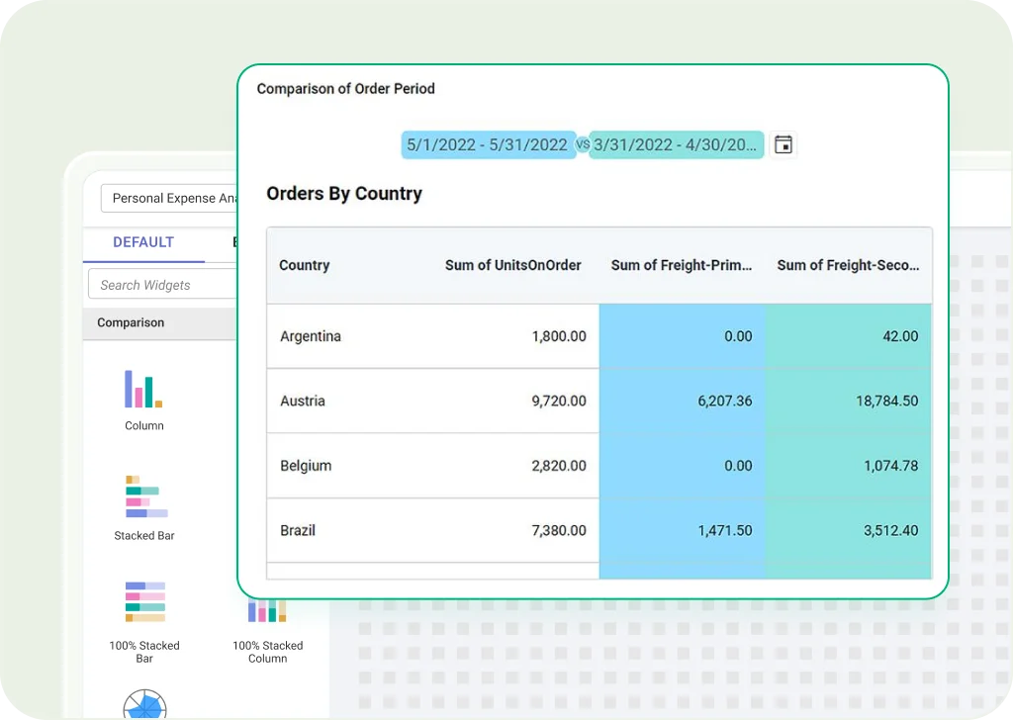
Task: Click the Search Widgets input field
Action: (x=163, y=285)
